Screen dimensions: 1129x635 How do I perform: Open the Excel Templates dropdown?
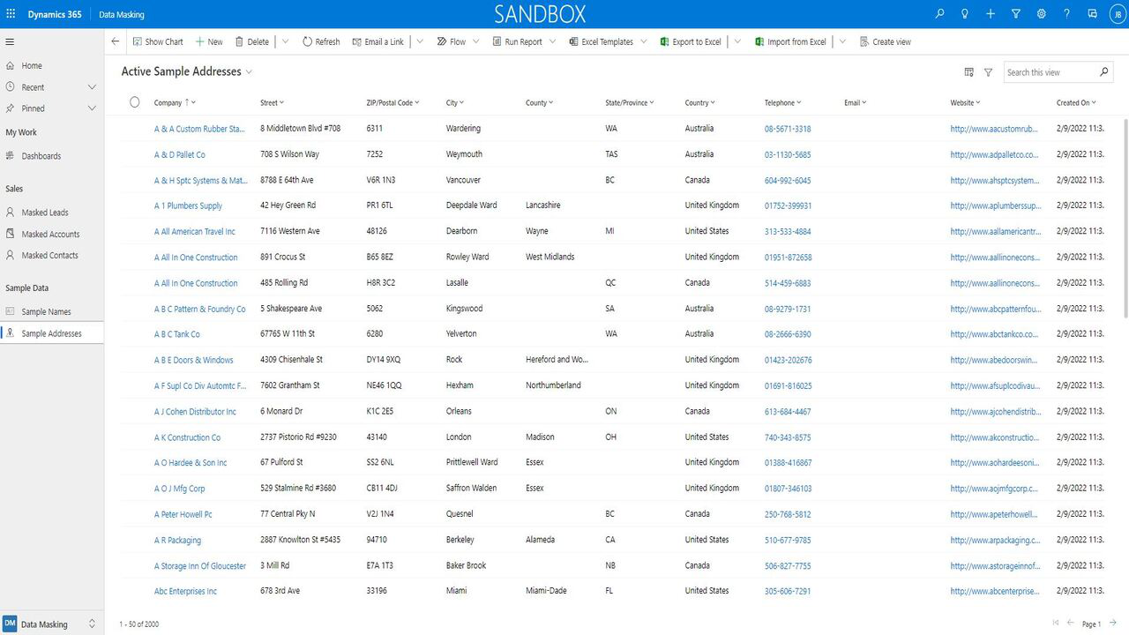(x=643, y=41)
